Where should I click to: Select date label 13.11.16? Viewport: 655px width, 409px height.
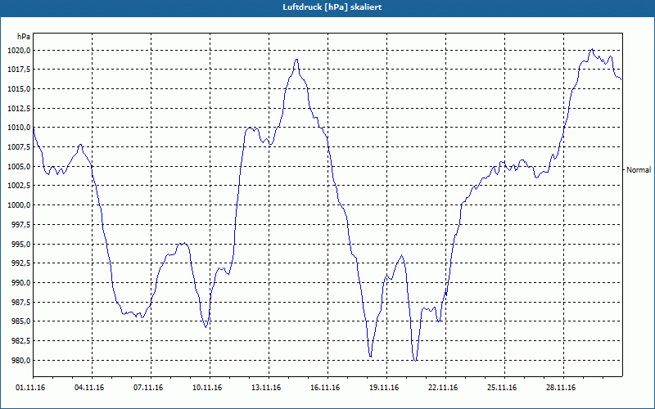tap(266, 388)
